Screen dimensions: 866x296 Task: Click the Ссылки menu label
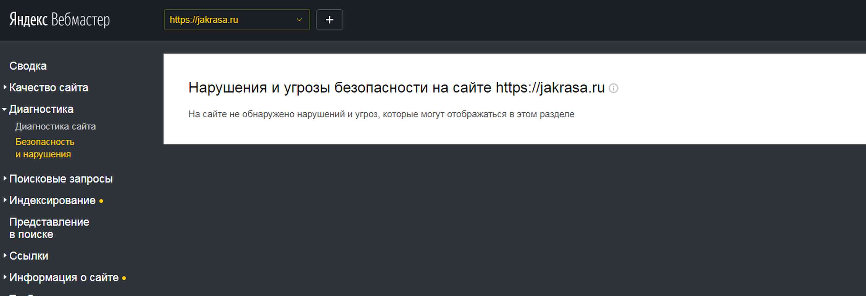coord(29,256)
